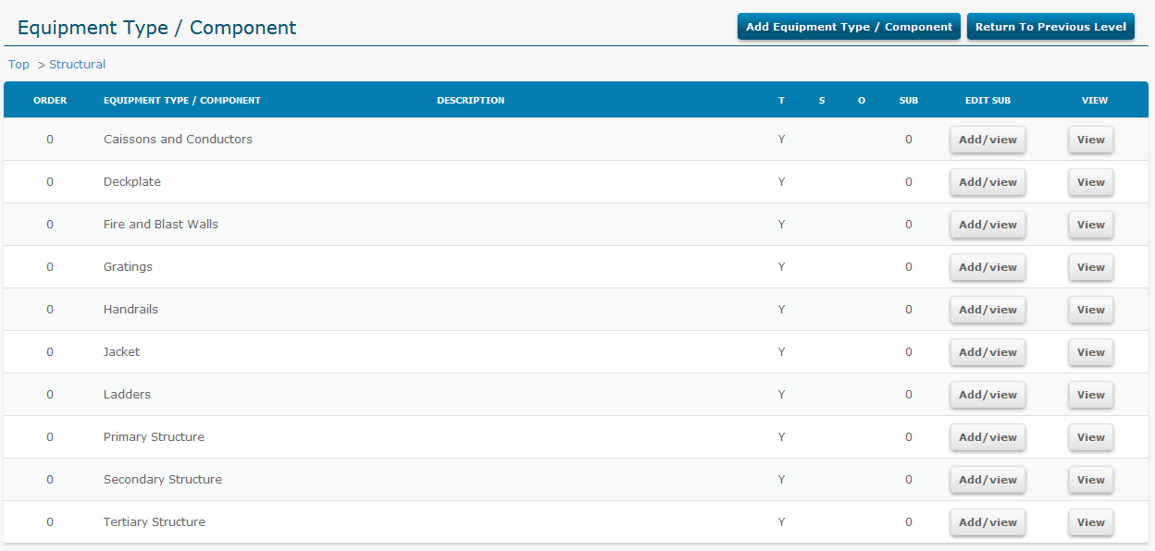The height and width of the screenshot is (551, 1155).
Task: Click View for Gratings
Action: coord(1090,266)
